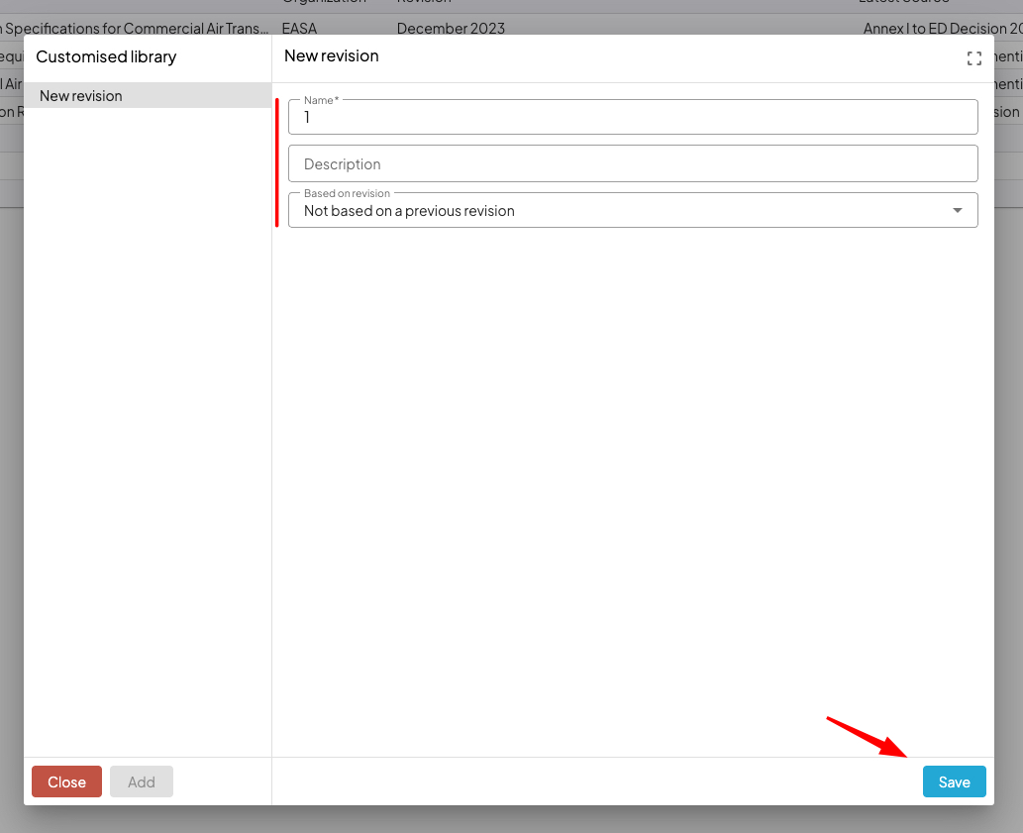
Task: Open the Based on revision dropdown arrow
Action: click(957, 211)
